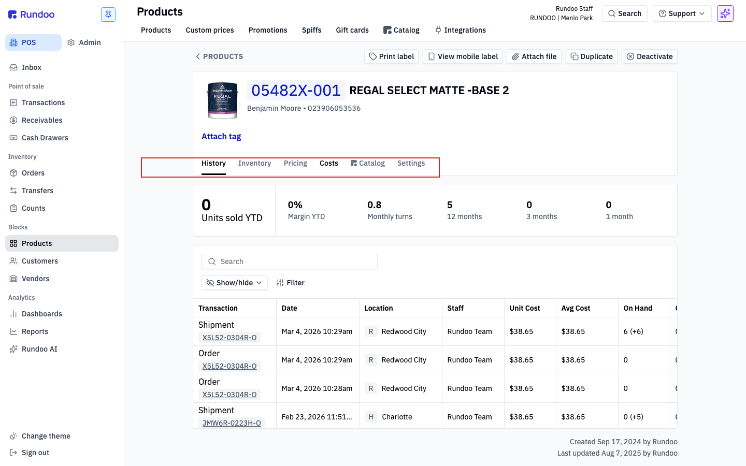The width and height of the screenshot is (746, 466).
Task: Select Products in the sidebar Blocks
Action: (x=62, y=243)
